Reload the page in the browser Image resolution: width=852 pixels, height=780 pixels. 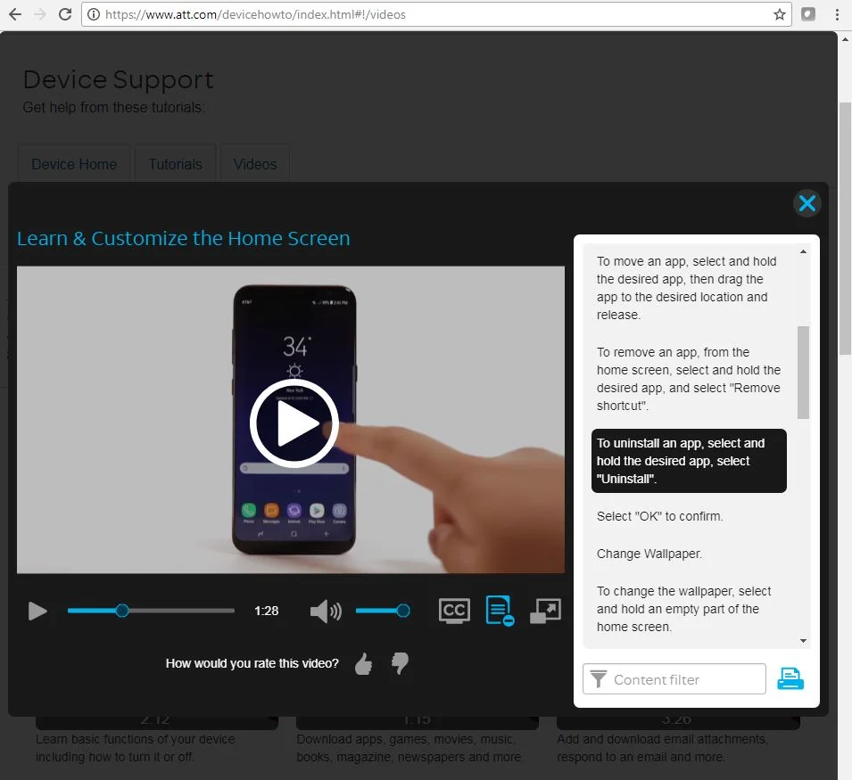click(x=62, y=14)
